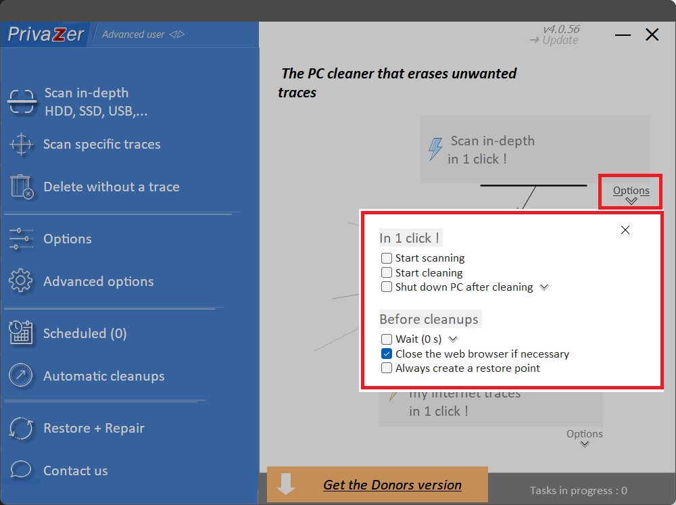This screenshot has width=676, height=505.
Task: Click the sliders icon beside Options
Action: tap(21, 239)
